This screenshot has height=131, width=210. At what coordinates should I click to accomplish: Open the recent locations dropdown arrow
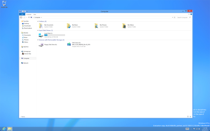pyautogui.click(x=27, y=17)
